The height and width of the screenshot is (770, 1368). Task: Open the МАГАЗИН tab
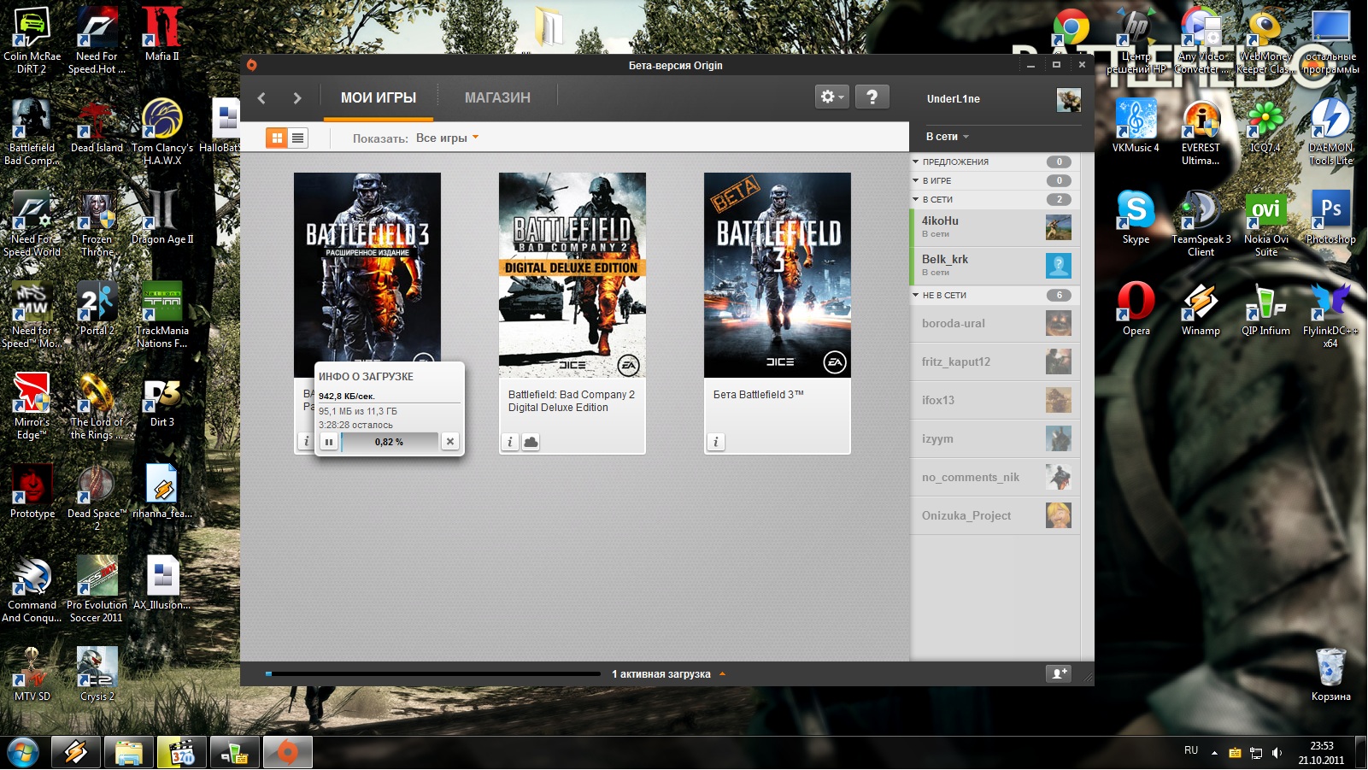coord(497,98)
